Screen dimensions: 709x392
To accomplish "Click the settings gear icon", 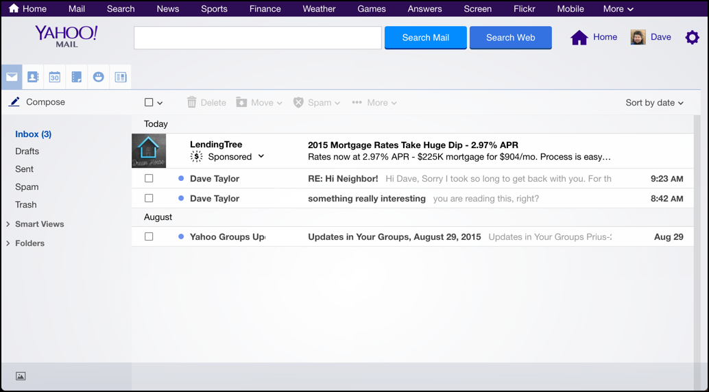I will pyautogui.click(x=692, y=37).
